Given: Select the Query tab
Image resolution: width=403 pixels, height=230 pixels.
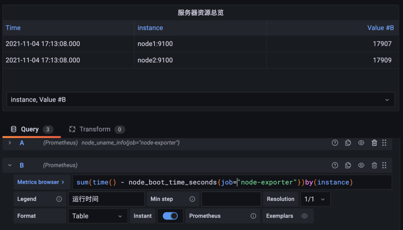Looking at the screenshot, I should [x=30, y=129].
